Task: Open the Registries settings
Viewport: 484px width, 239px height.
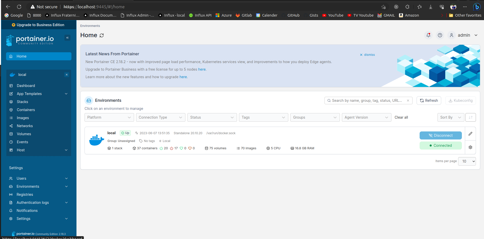Action: pos(24,194)
